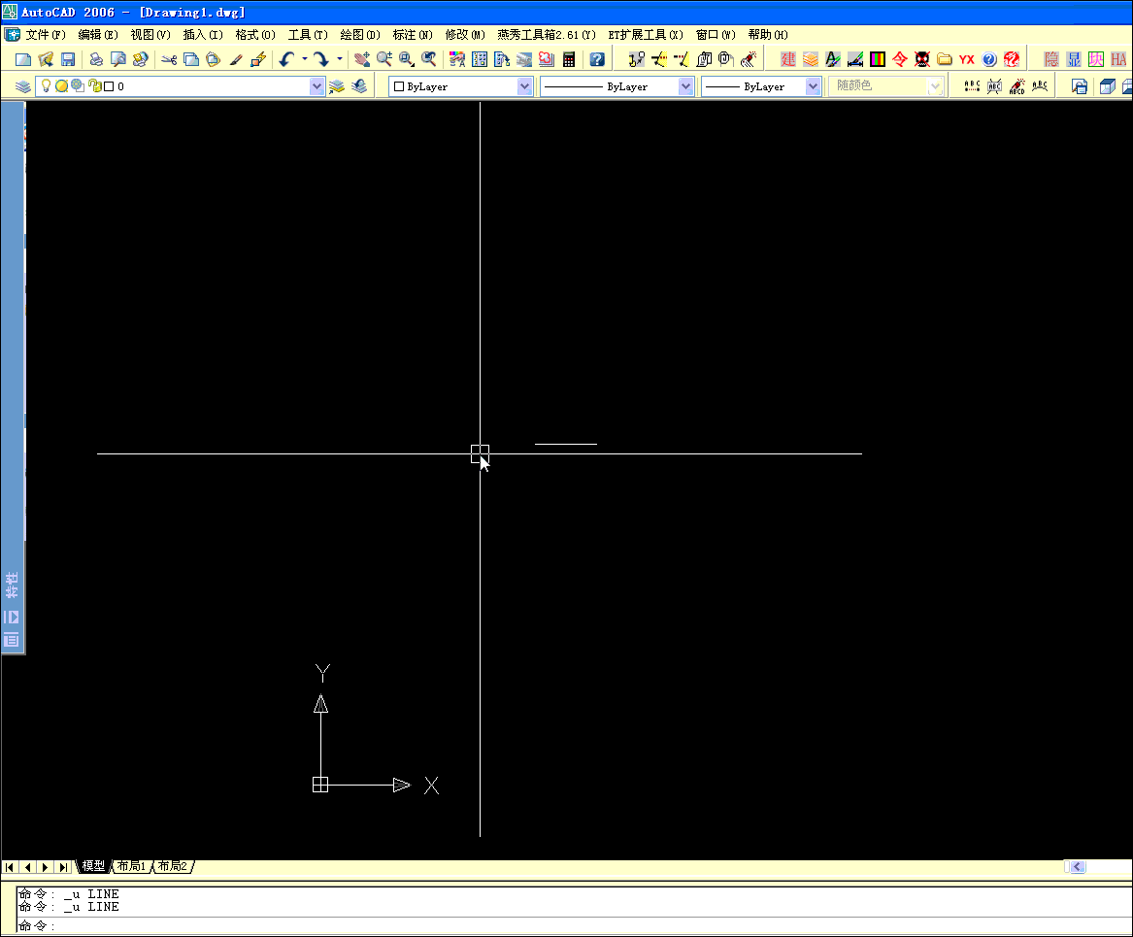The width and height of the screenshot is (1133, 937).
Task: Click the 显 show icon
Action: pos(1074,59)
